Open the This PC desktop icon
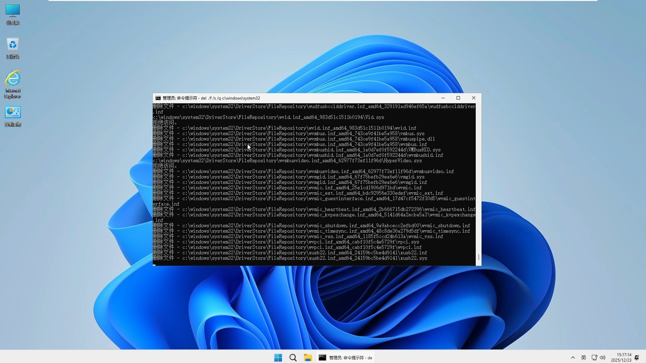646x363 pixels. (12, 14)
